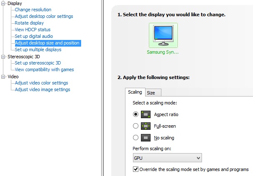Click the Full-screen scaling mode icon

[146, 126]
